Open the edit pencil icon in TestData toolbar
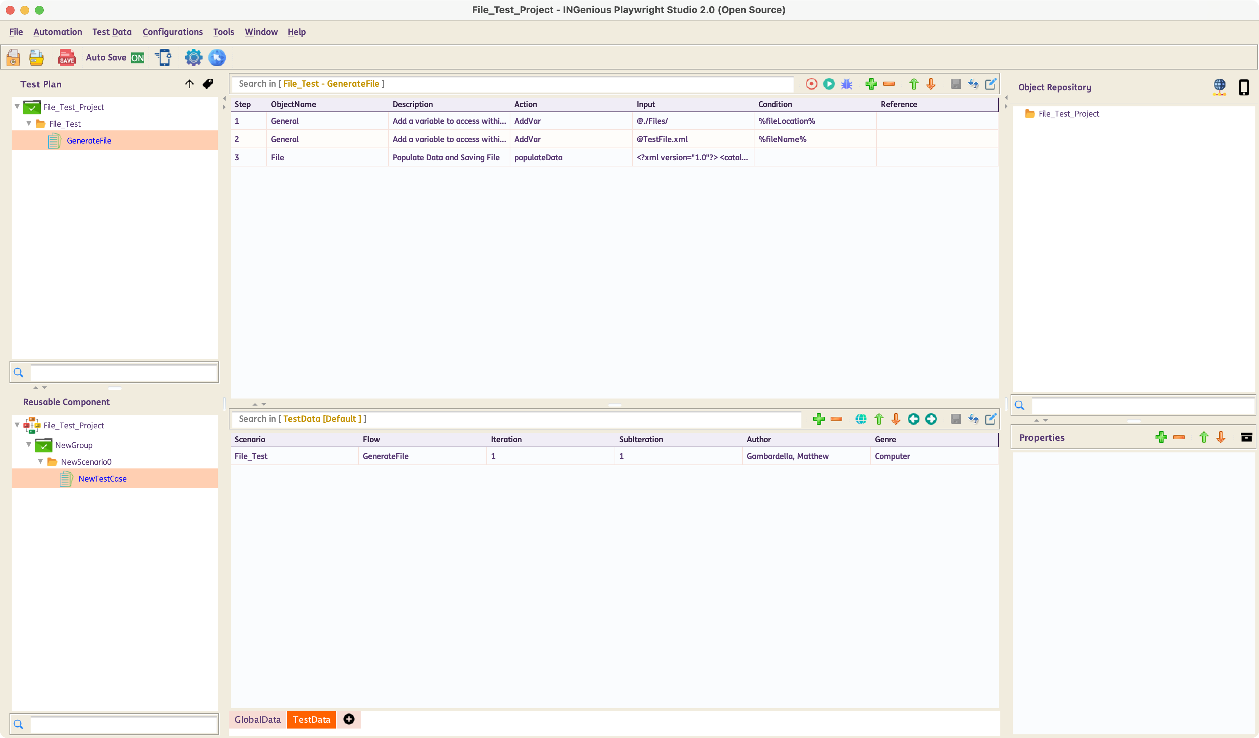This screenshot has width=1259, height=738. point(990,419)
